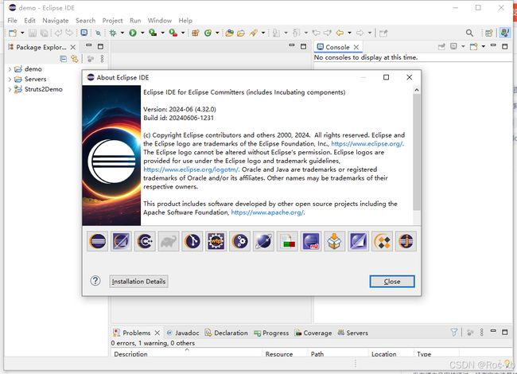Click the Description column header in Problems
517x374 pixels.
[186, 353]
